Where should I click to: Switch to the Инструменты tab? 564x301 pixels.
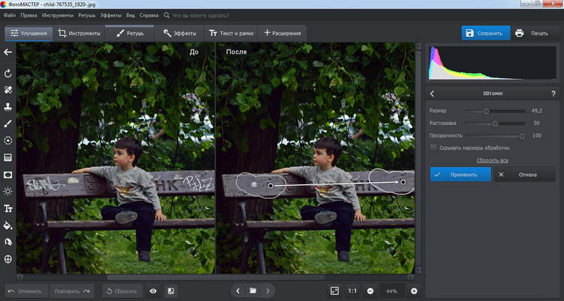[79, 33]
